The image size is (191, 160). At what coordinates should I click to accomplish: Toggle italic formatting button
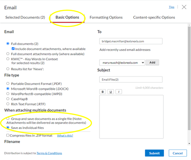point(119,92)
